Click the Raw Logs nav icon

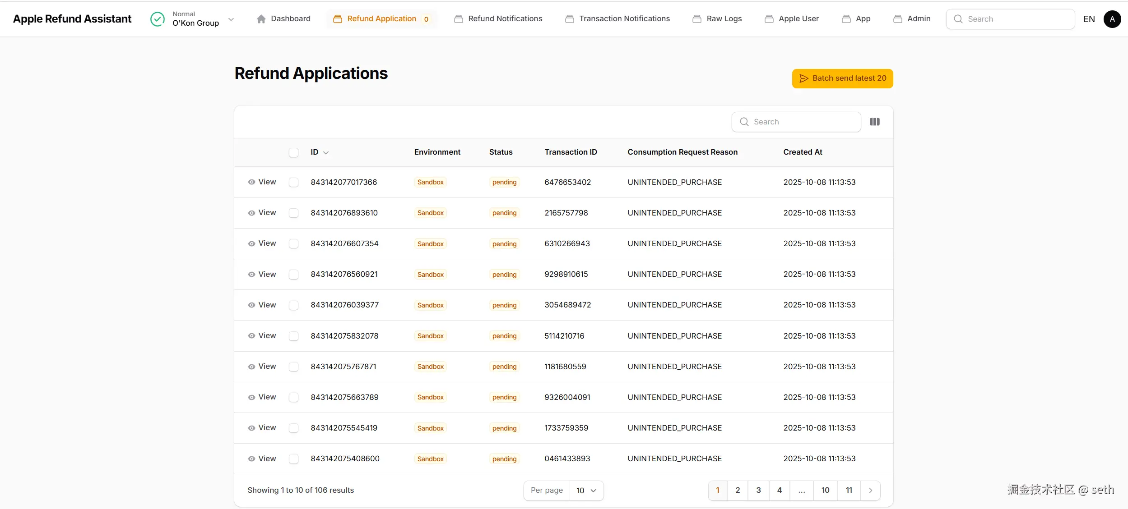pyautogui.click(x=697, y=19)
